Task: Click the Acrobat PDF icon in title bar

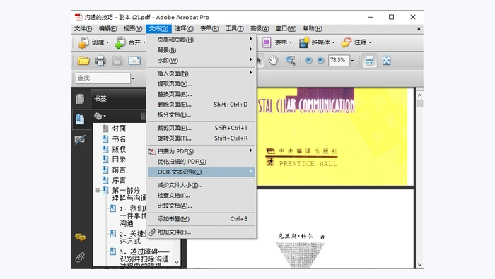Action: (78, 17)
